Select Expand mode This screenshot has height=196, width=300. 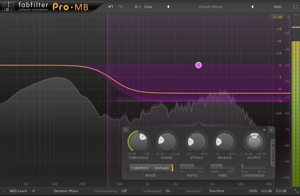(162, 168)
